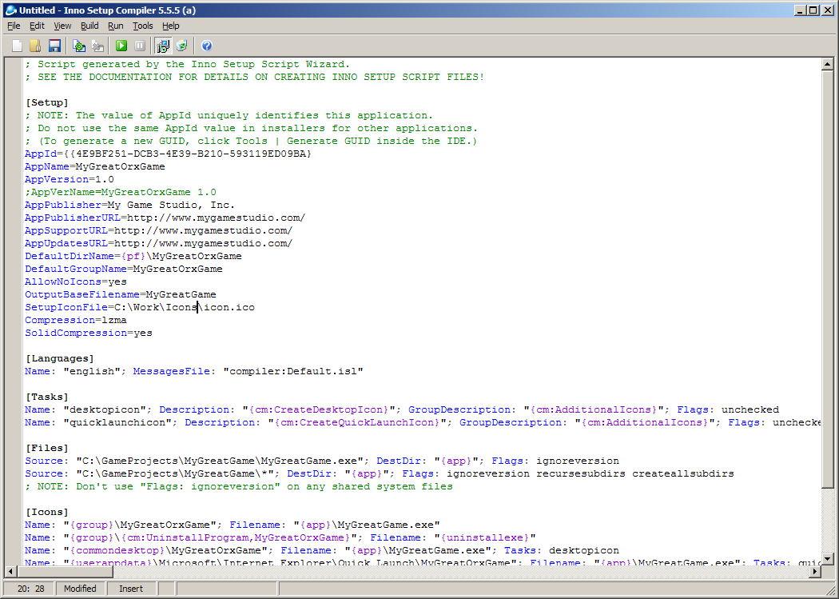Screen dimensions: 839x599
Task: Click the 'AppSupportURL' line
Action: click(x=158, y=230)
